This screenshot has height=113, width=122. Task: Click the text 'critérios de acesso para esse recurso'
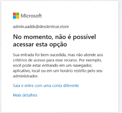pyautogui.click(x=45, y=60)
